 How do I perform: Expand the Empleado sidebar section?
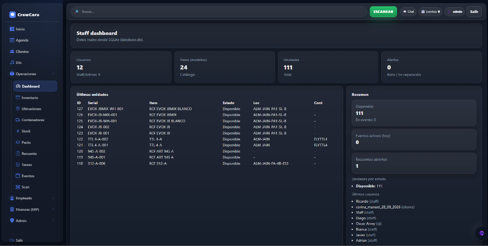(53, 198)
